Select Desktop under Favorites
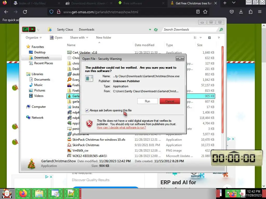 point(37,52)
